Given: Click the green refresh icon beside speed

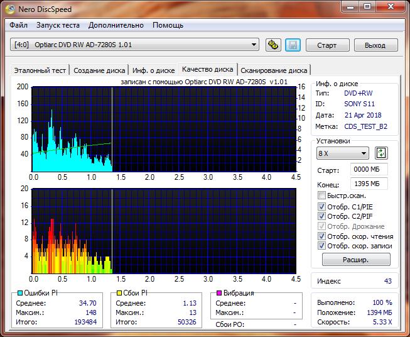Looking at the screenshot, I should pyautogui.click(x=381, y=153).
